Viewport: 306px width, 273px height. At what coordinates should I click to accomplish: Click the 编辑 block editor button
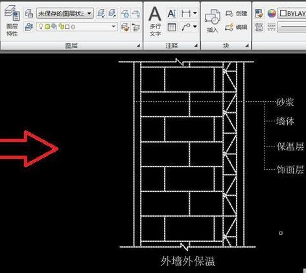236,27
